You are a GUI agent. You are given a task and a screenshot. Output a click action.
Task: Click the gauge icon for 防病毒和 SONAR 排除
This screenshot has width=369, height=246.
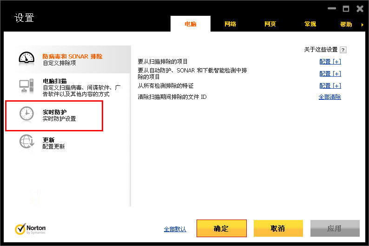(26, 58)
